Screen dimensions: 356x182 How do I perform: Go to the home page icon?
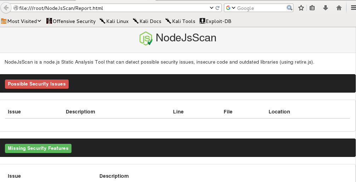point(339,8)
